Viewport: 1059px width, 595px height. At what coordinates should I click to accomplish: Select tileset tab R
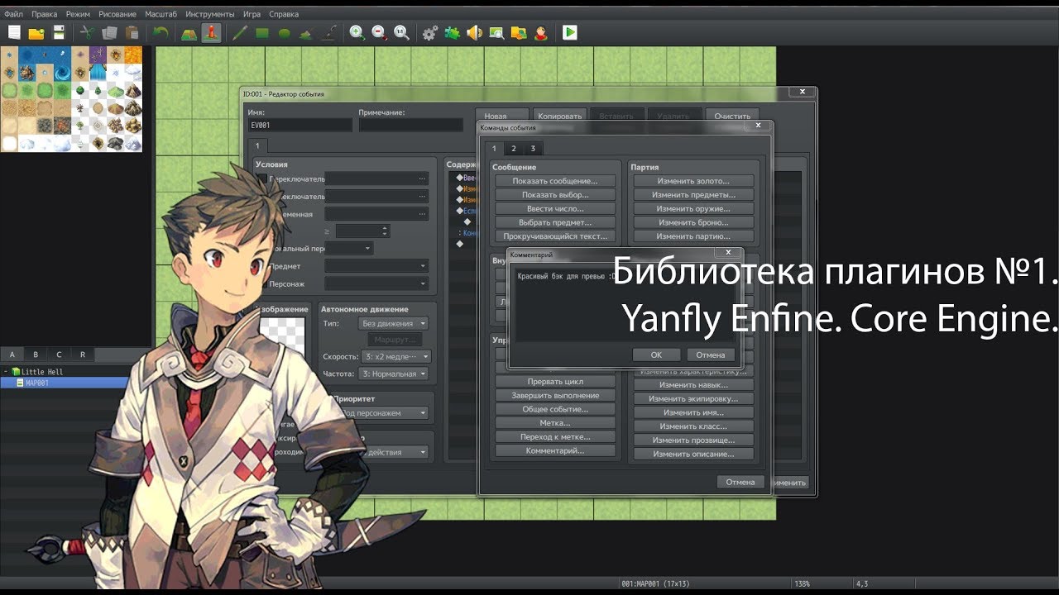click(x=82, y=355)
